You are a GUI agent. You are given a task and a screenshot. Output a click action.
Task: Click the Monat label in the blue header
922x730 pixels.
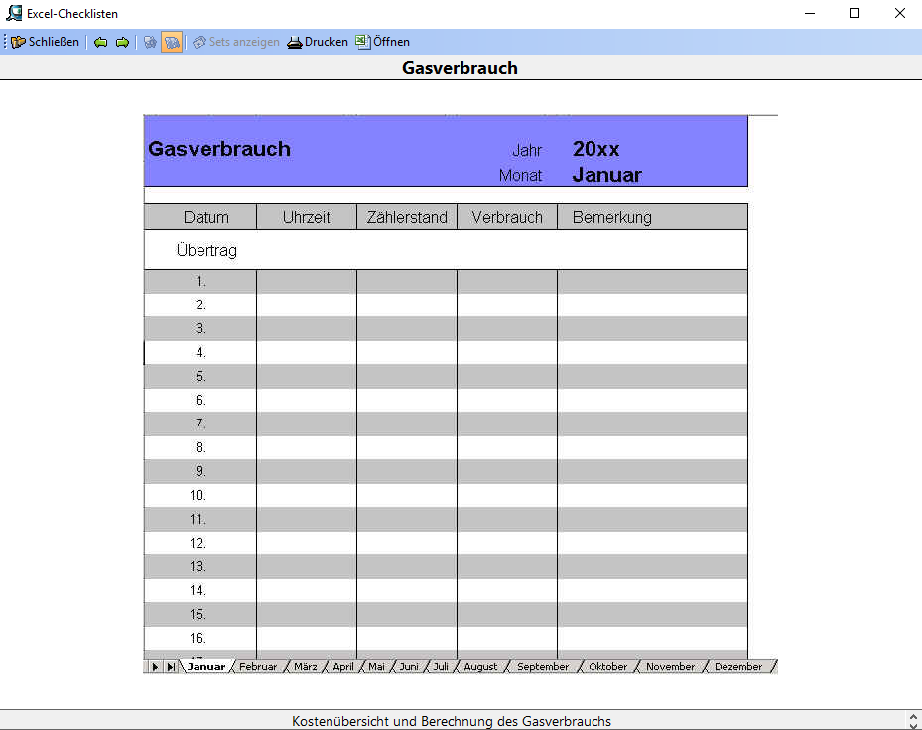pyautogui.click(x=520, y=176)
